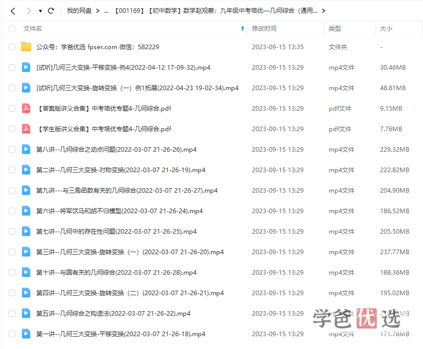Open file 第九讲---与三角函数有关的几何综合
The width and height of the screenshot is (423, 349).
click(x=127, y=191)
